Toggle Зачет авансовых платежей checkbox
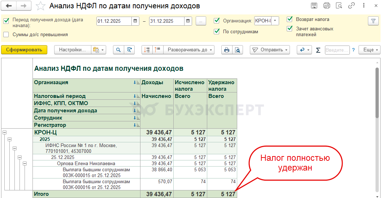The width and height of the screenshot is (382, 198). pyautogui.click(x=290, y=29)
